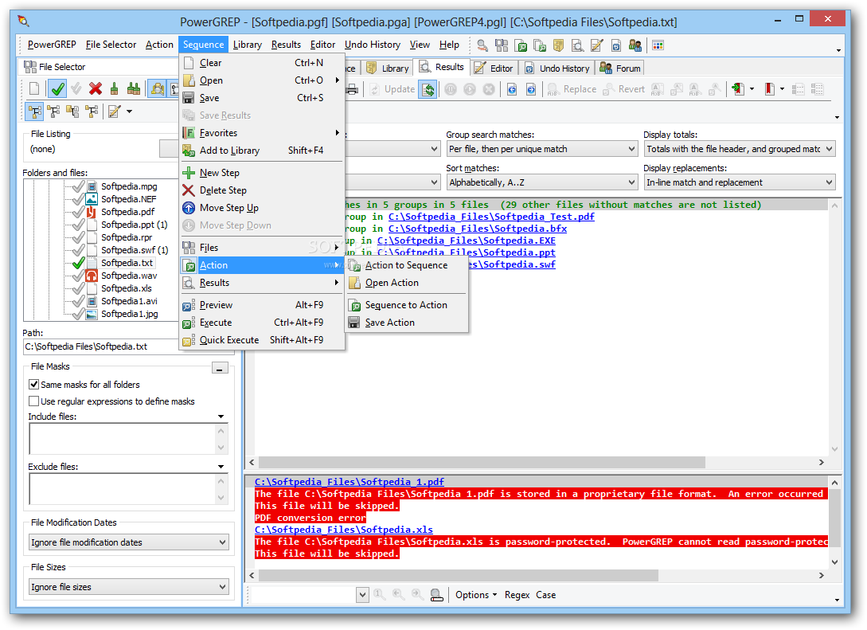Enable Use regular expressions to define masks
This screenshot has width=867, height=630.
point(33,401)
